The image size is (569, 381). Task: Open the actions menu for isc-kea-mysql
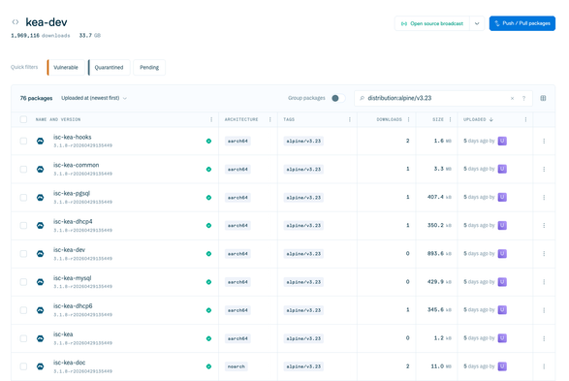[544, 282]
